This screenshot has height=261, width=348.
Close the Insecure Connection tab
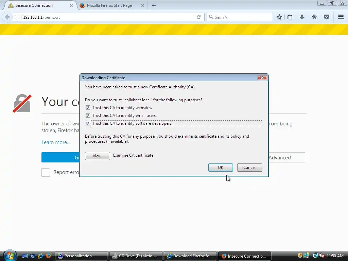(71, 5)
